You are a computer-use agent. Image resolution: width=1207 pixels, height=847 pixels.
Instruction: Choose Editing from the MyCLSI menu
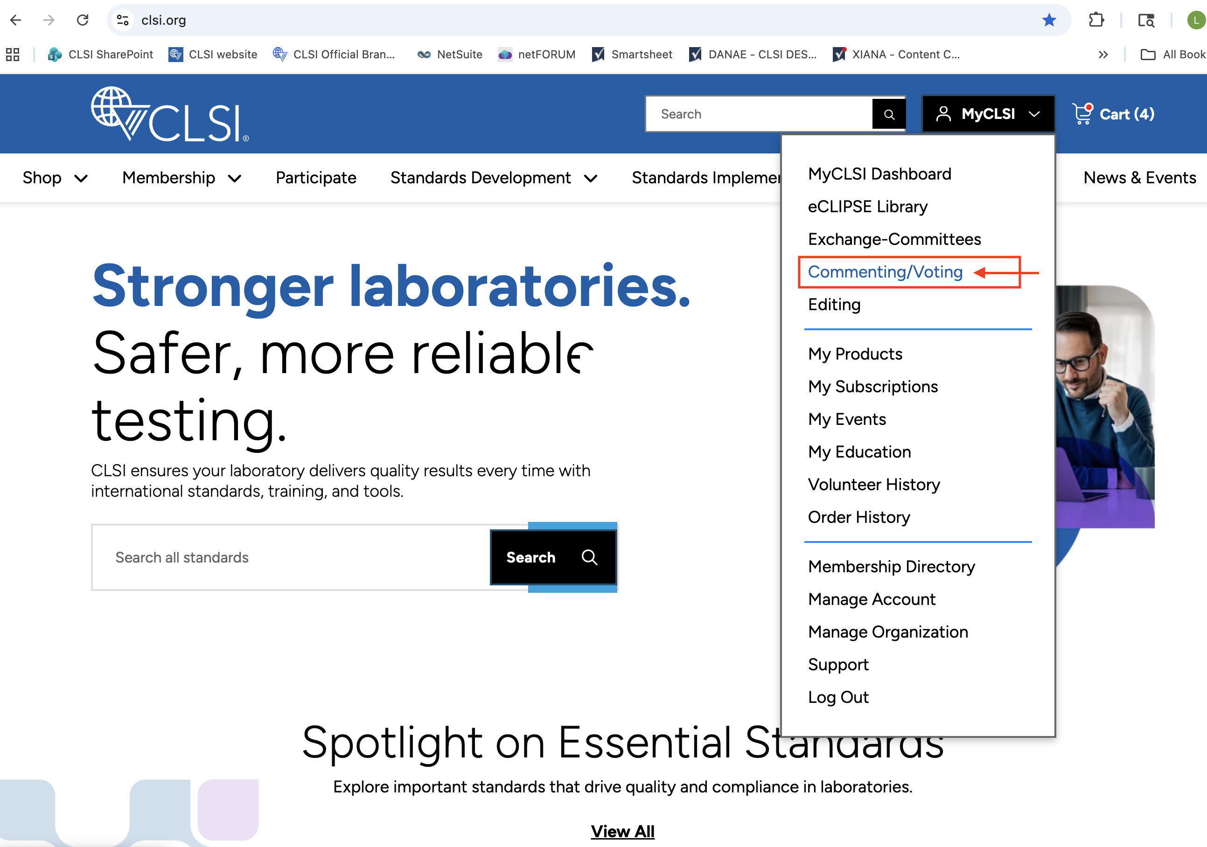pos(834,304)
